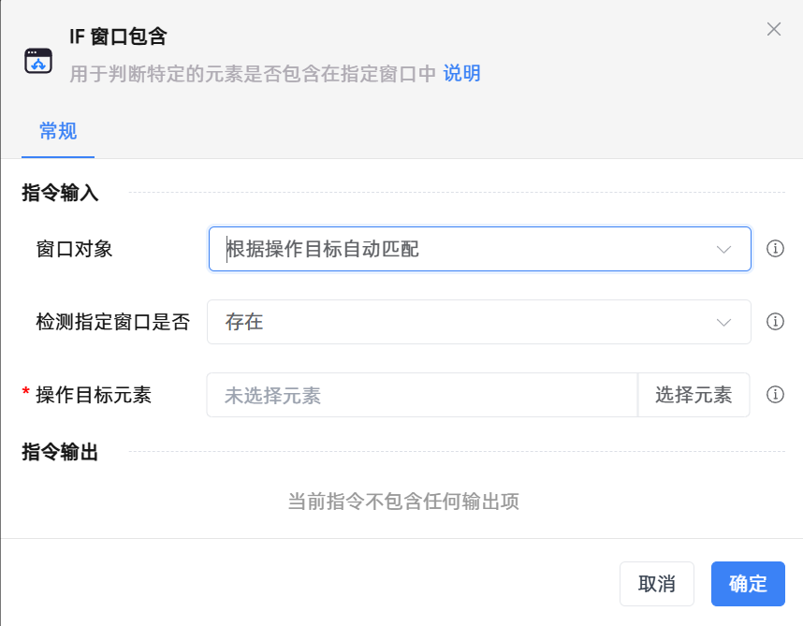Switch to the 常规 tab

pos(58,131)
